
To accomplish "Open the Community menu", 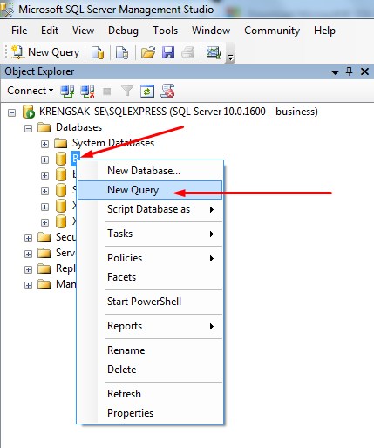I will [x=272, y=31].
